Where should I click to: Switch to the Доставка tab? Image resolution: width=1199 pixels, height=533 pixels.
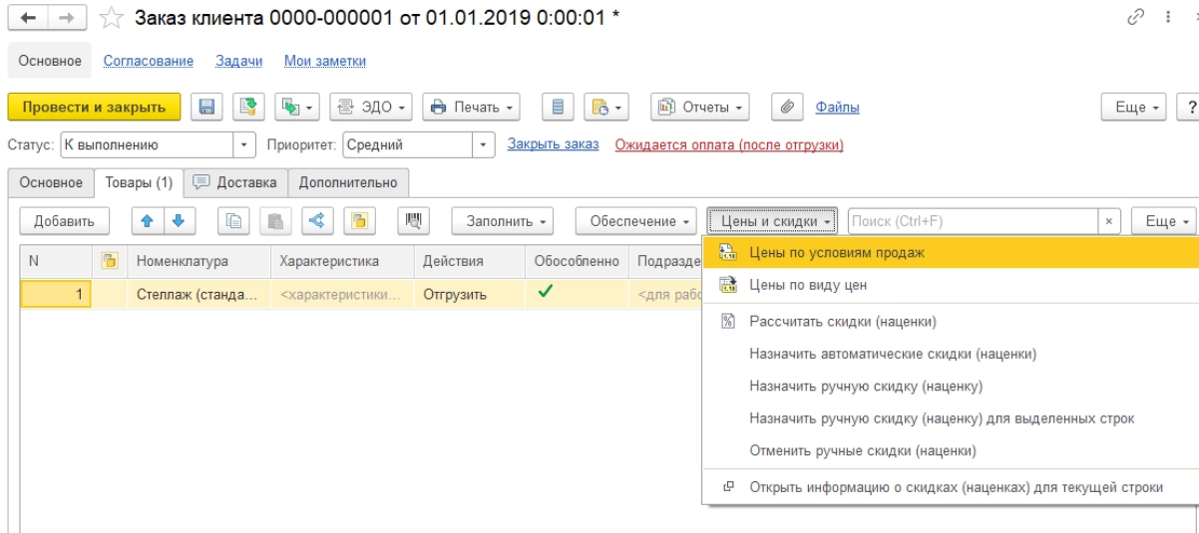click(236, 182)
